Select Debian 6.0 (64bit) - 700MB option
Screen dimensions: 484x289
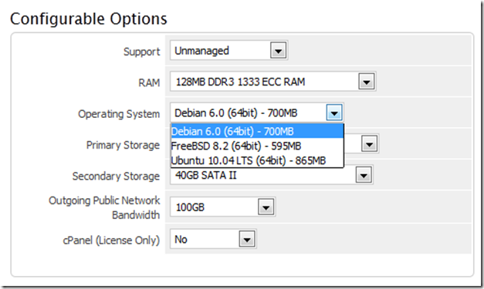tap(257, 132)
